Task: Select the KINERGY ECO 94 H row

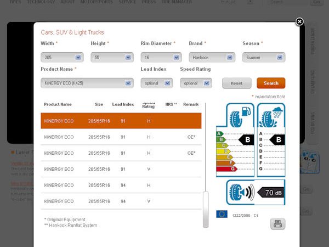Action: click(121, 186)
